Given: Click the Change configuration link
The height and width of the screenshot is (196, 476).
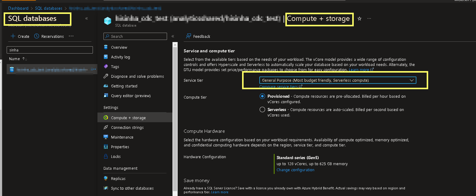Looking at the screenshot, I should coord(295,170).
